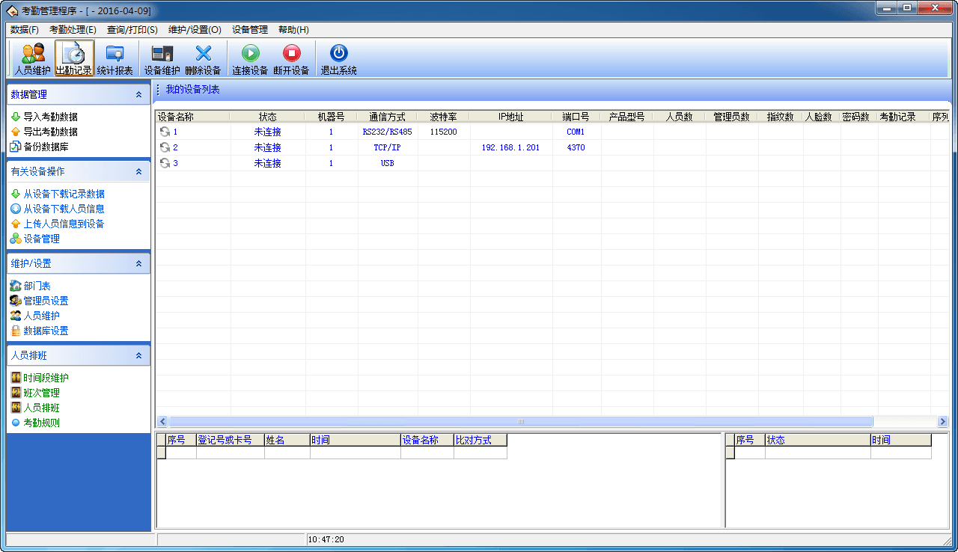Click 删除设备 X icon
Viewport: 958px width, 552px height.
pos(203,58)
